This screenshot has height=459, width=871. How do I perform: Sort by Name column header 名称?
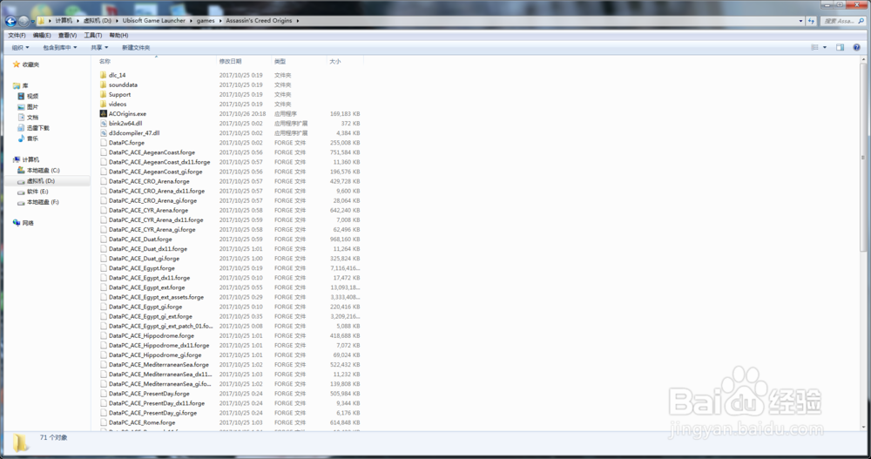coord(105,62)
